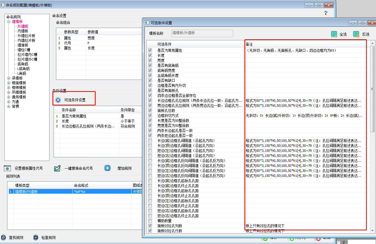Screen dimensions: 376x244
Task: Expand the 楼面模板 tree node
Action: coord(9,83)
